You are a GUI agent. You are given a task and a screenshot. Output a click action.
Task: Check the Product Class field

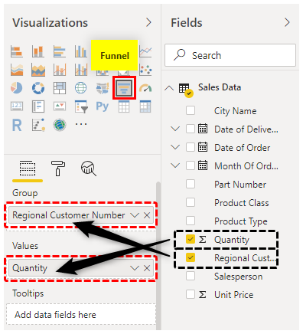click(191, 202)
